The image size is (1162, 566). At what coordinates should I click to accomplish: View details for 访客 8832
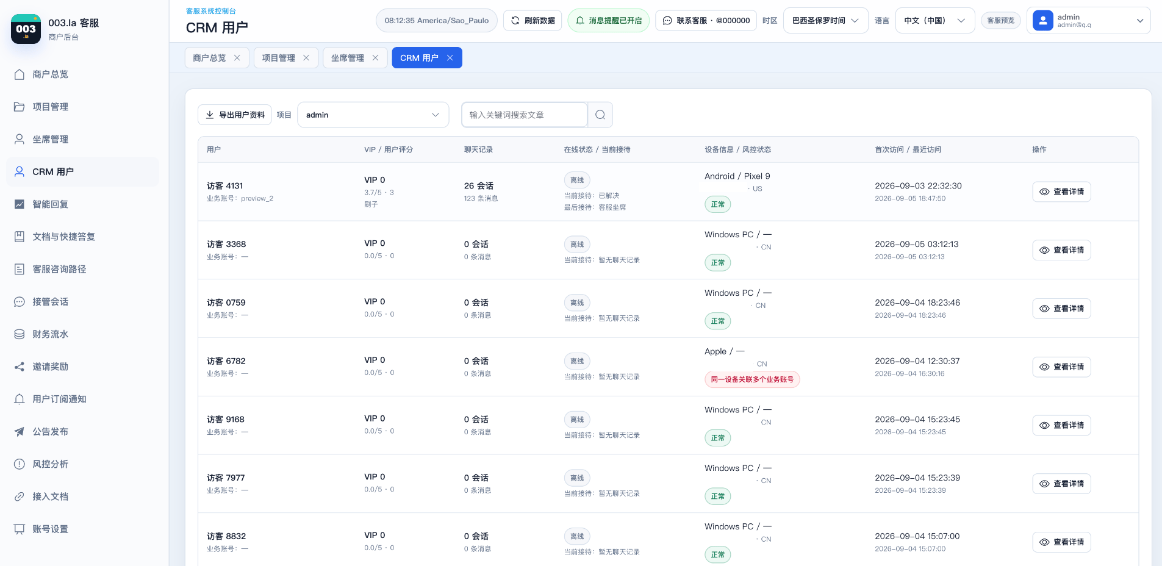1061,542
